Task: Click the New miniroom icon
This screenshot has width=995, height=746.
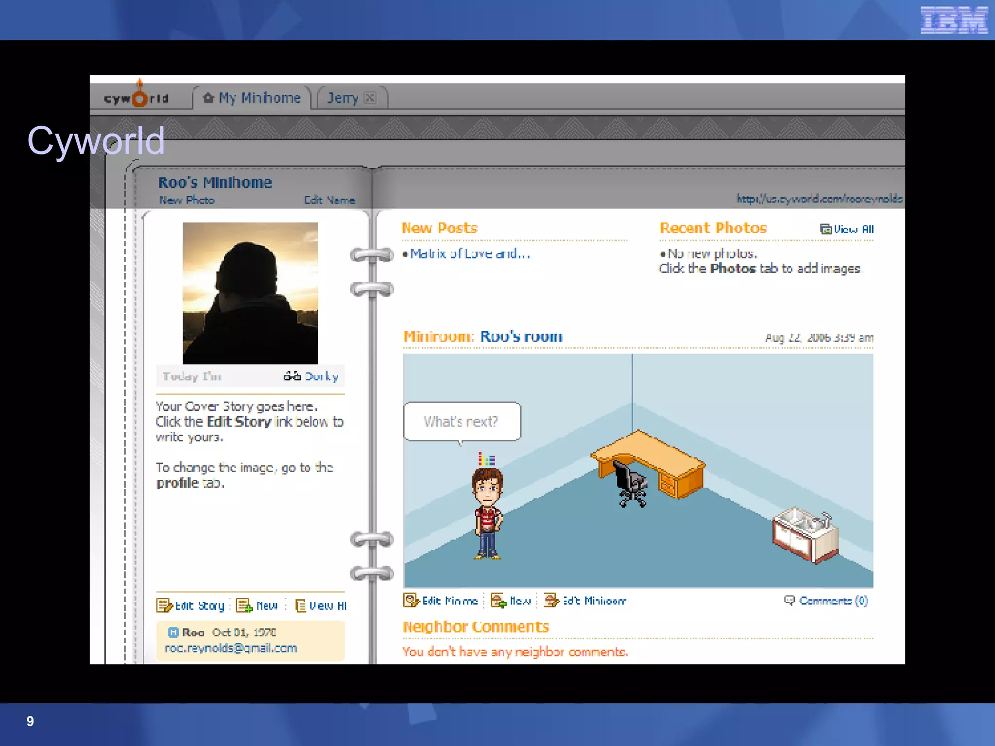Action: click(498, 600)
